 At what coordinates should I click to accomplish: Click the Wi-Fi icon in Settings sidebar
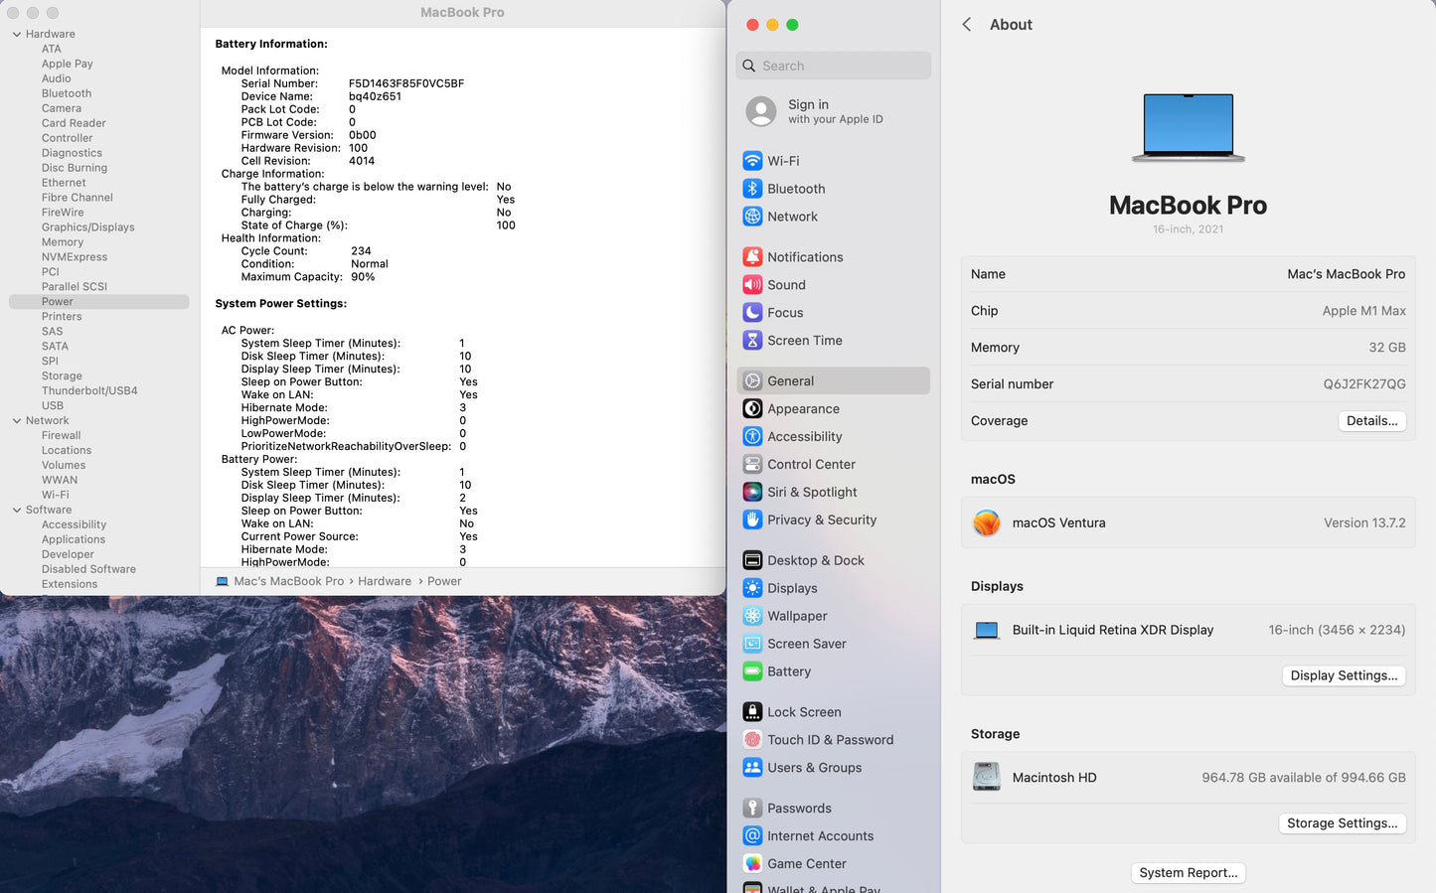pyautogui.click(x=752, y=161)
